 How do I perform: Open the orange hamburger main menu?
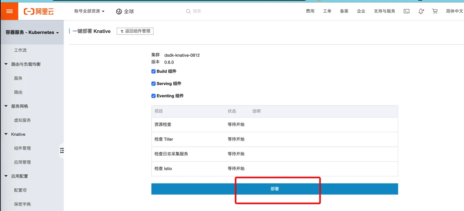point(9,11)
